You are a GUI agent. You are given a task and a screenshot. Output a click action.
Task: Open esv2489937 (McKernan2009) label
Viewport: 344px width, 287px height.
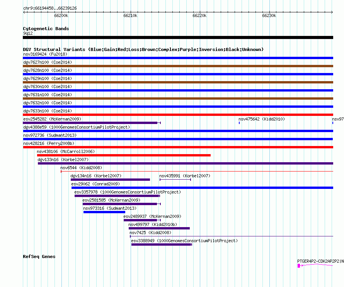pyautogui.click(x=152, y=216)
